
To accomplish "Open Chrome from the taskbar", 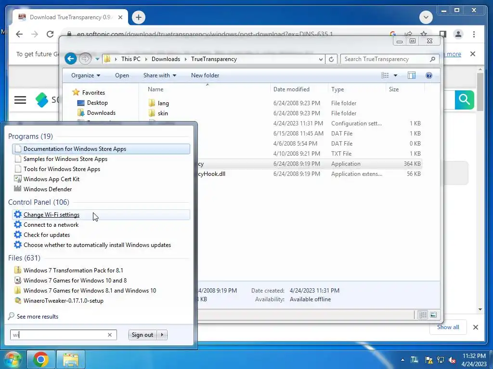I will [x=41, y=359].
